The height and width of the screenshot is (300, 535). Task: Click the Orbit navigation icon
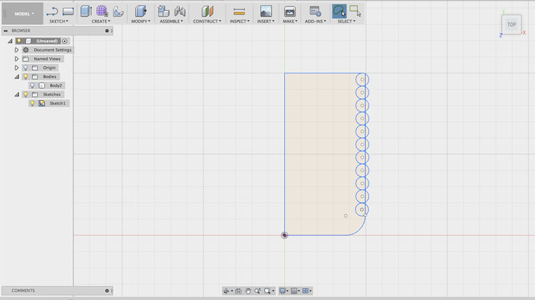[226, 291]
